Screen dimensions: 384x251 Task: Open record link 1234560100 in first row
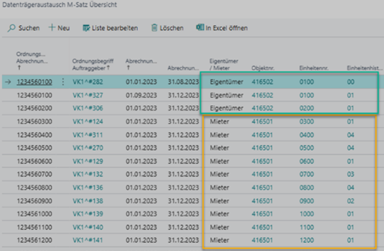(34, 82)
